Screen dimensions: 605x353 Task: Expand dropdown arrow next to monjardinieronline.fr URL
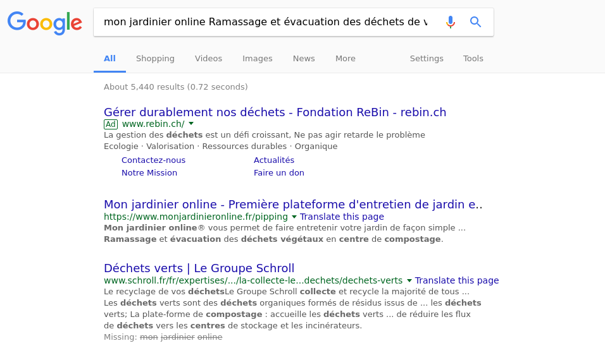coord(294,217)
